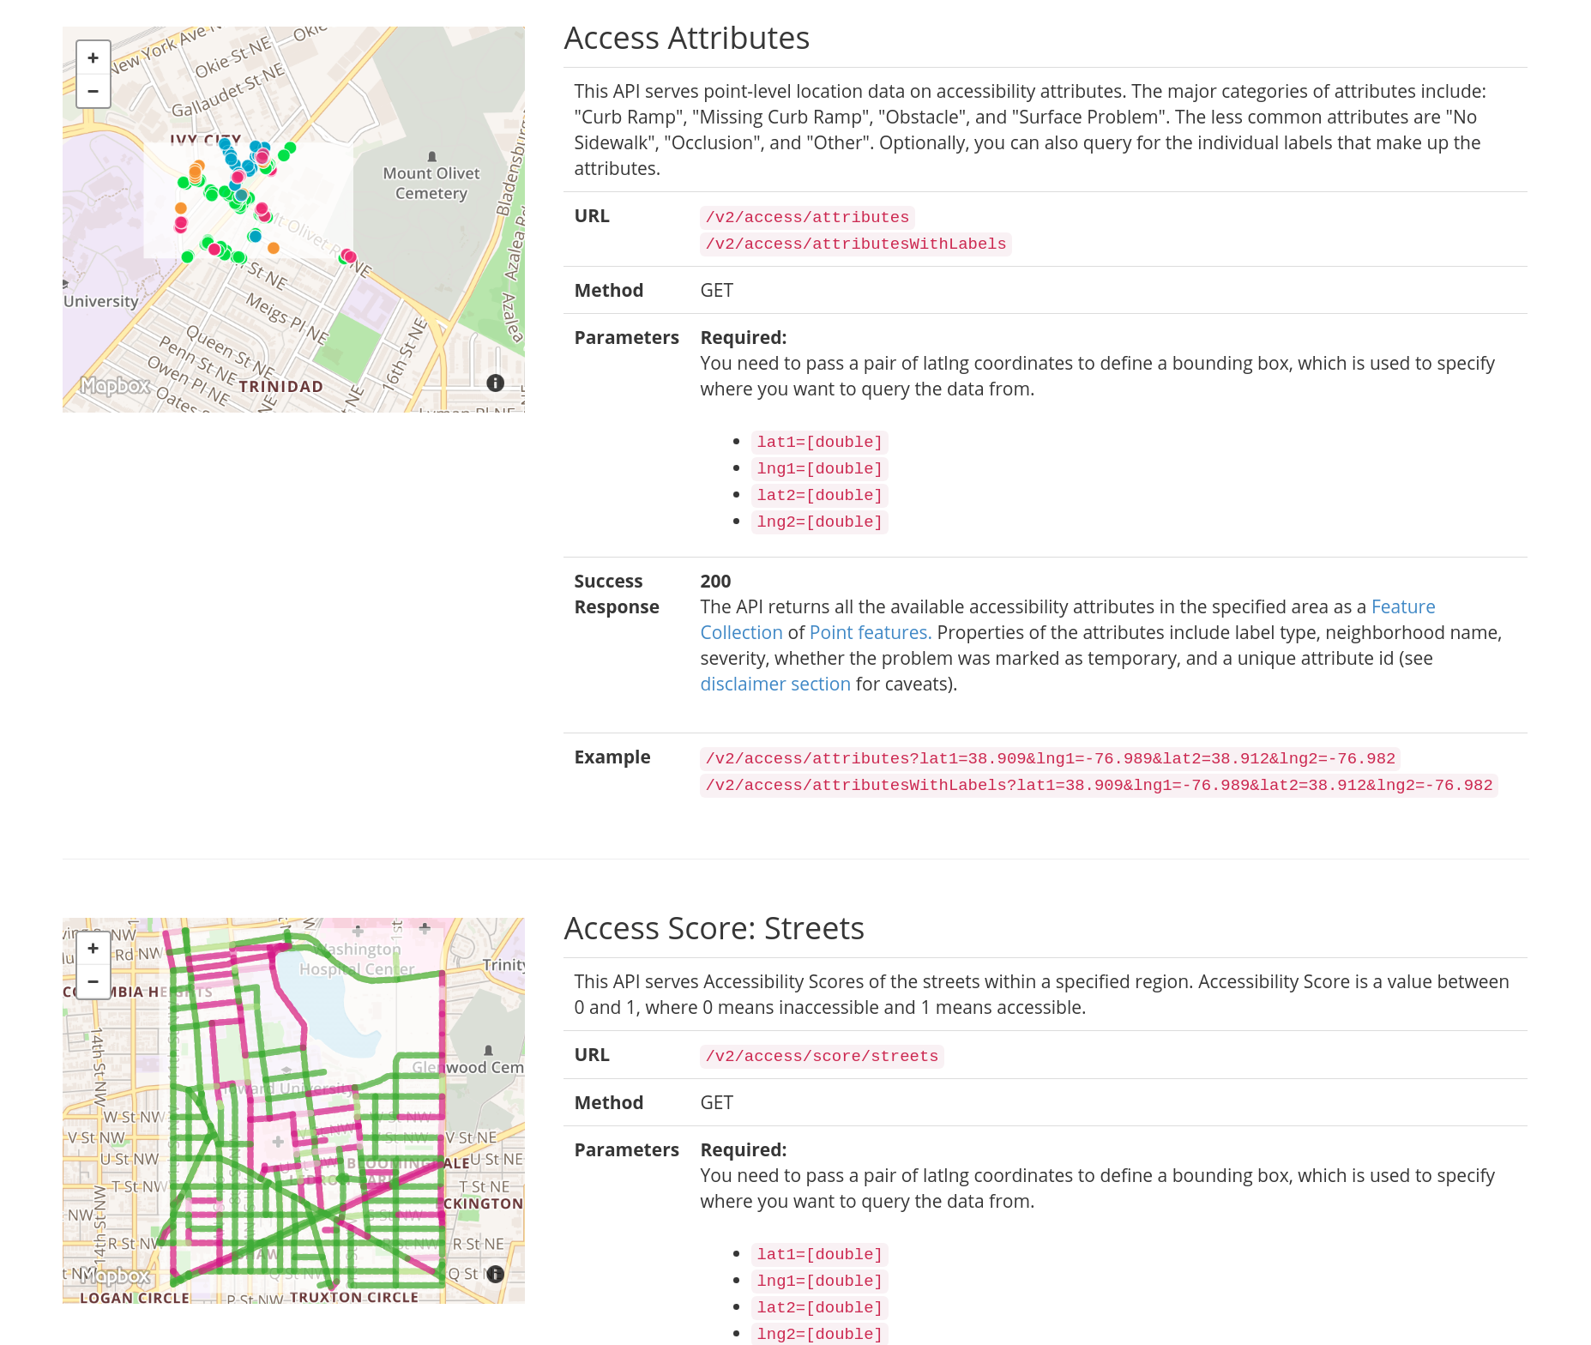
Task: Zoom in on the streets score map
Action: tap(93, 949)
